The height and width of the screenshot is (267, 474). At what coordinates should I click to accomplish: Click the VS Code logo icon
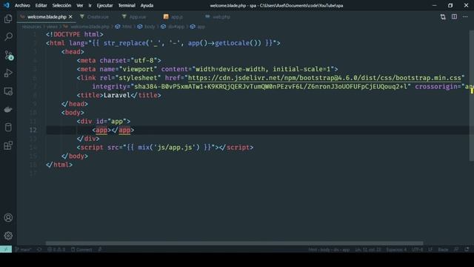click(x=7, y=5)
